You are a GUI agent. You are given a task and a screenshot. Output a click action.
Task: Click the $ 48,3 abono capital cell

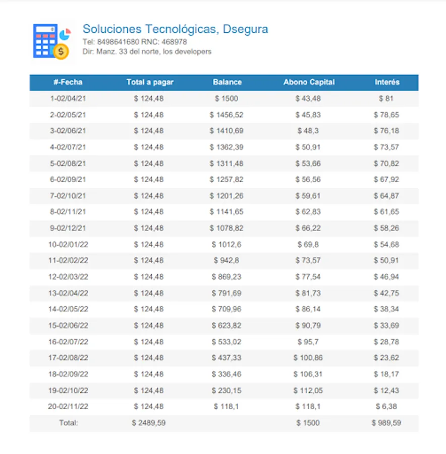tap(308, 131)
